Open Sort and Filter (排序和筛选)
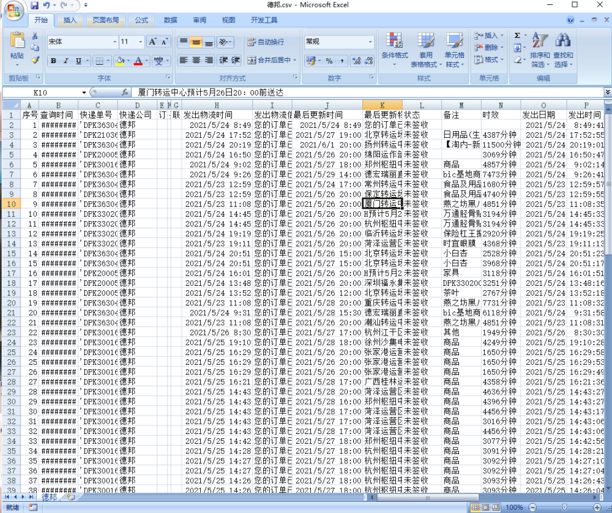The width and height of the screenshot is (612, 513). (540, 49)
